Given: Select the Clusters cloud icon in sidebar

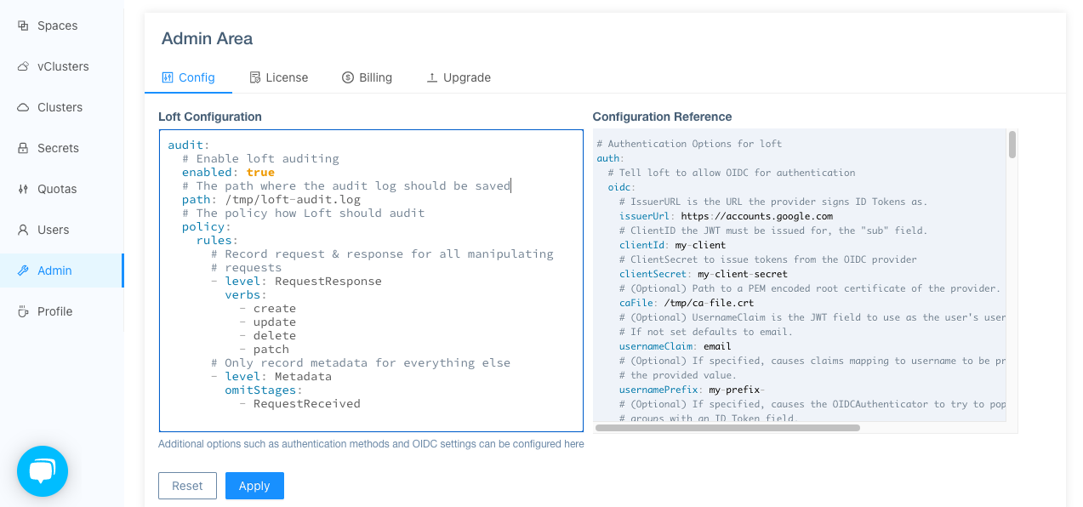Looking at the screenshot, I should pyautogui.click(x=23, y=107).
